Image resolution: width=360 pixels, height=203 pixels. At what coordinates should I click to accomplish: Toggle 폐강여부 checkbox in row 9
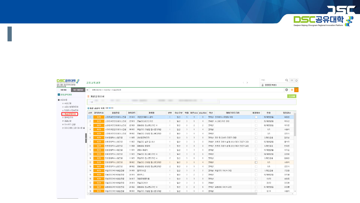(256, 150)
